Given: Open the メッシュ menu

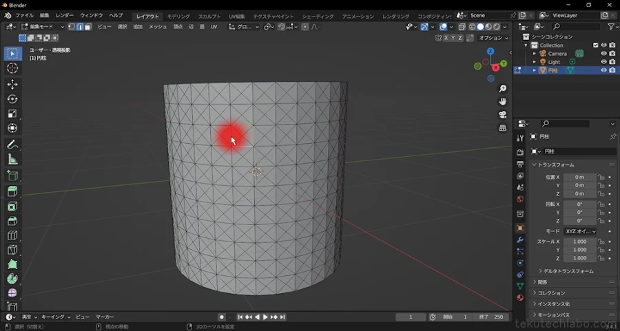Looking at the screenshot, I should click(x=157, y=27).
